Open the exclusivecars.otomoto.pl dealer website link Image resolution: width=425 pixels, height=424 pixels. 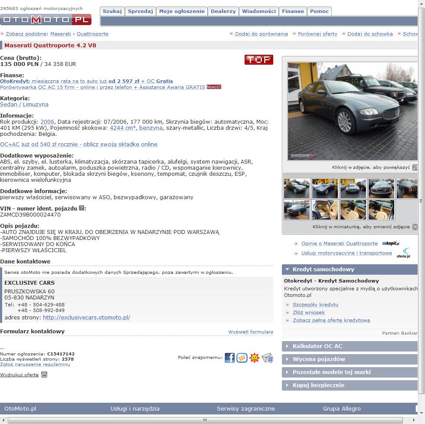[86, 317]
